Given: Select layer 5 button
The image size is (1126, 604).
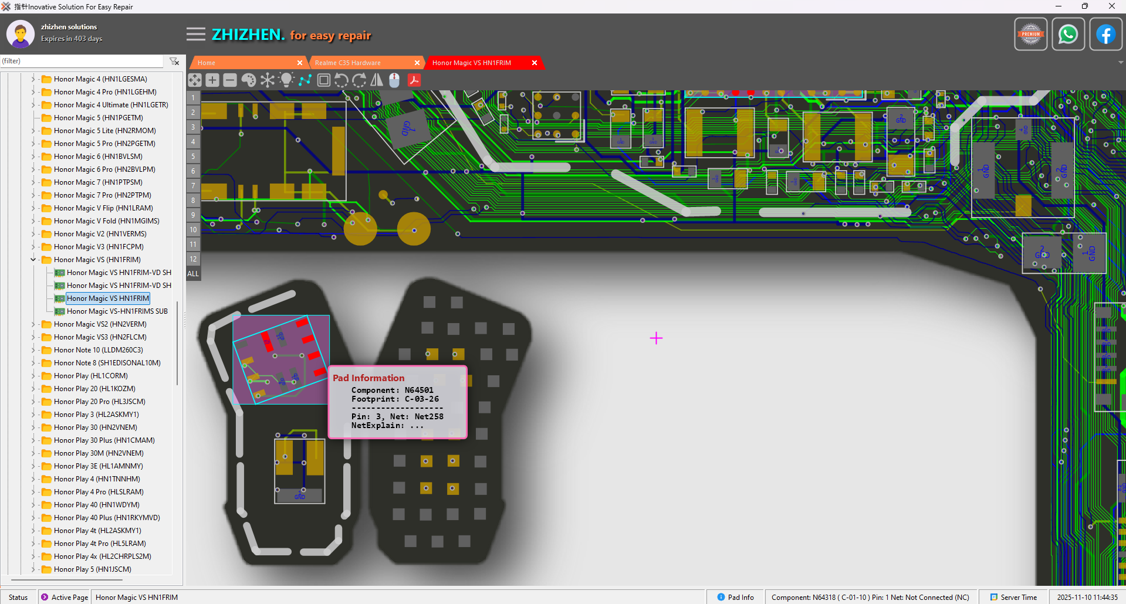Looking at the screenshot, I should [x=193, y=157].
